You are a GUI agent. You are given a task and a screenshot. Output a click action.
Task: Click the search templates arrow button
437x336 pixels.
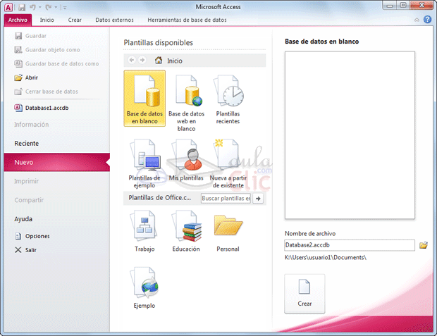[x=258, y=199]
